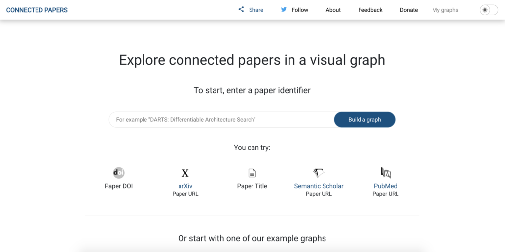Click the Build a graph button

(x=364, y=119)
